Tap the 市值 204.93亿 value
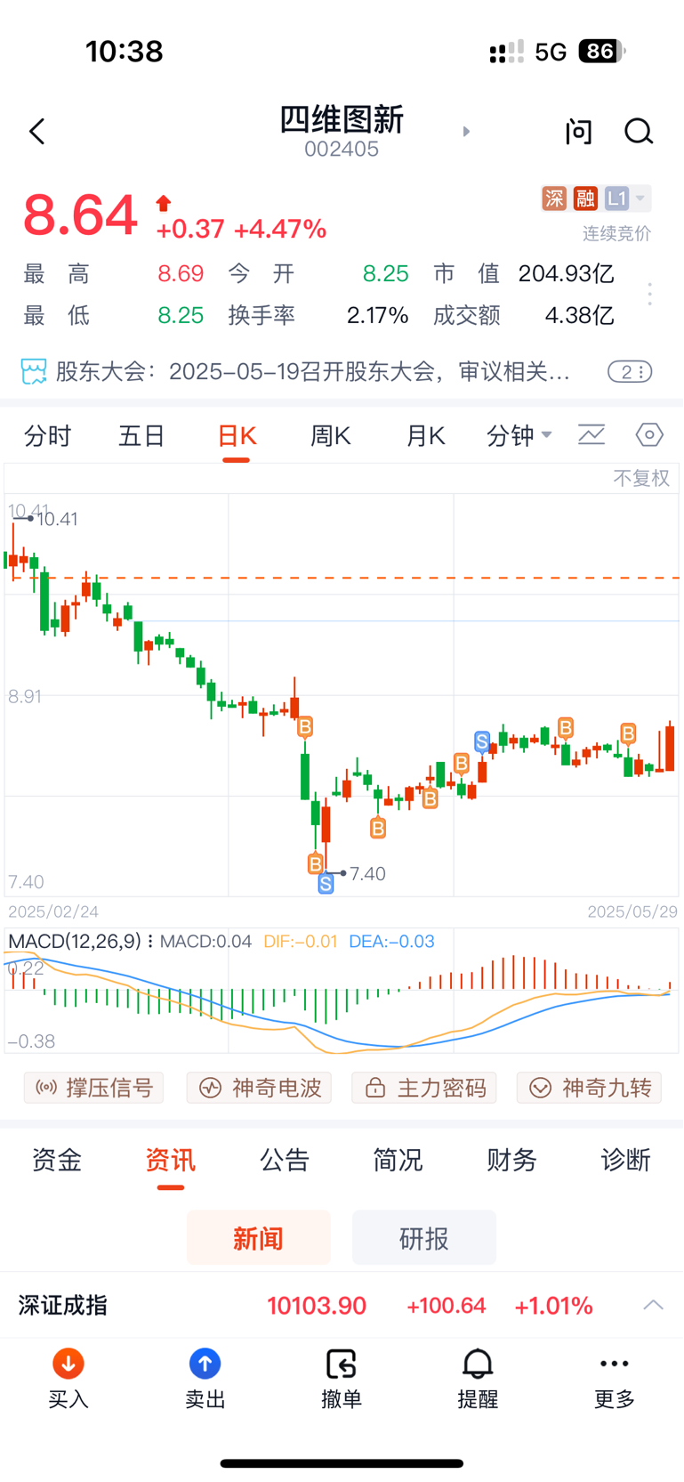The image size is (684, 1482). click(x=567, y=273)
